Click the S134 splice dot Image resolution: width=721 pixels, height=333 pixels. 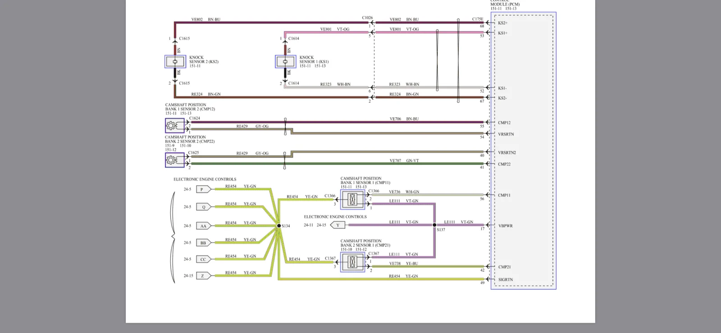pyautogui.click(x=279, y=226)
